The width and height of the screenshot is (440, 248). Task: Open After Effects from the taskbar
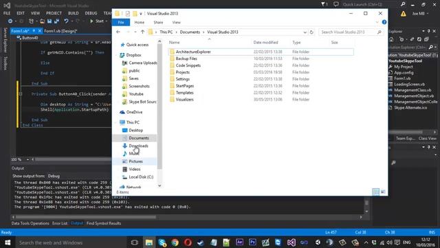coord(239,242)
